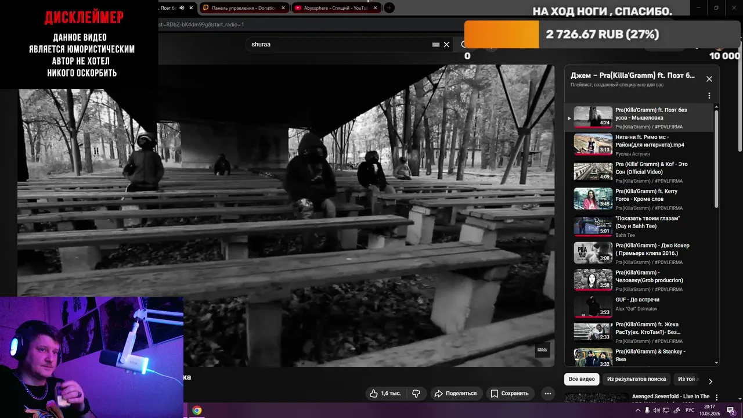Screen dimensions: 743x418
Task: Save the video with the Сохранить button
Action: tap(510, 393)
